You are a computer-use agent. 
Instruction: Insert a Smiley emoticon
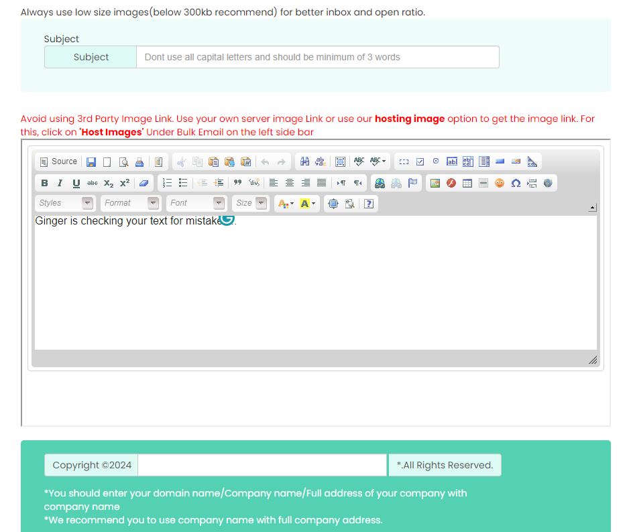coord(500,183)
